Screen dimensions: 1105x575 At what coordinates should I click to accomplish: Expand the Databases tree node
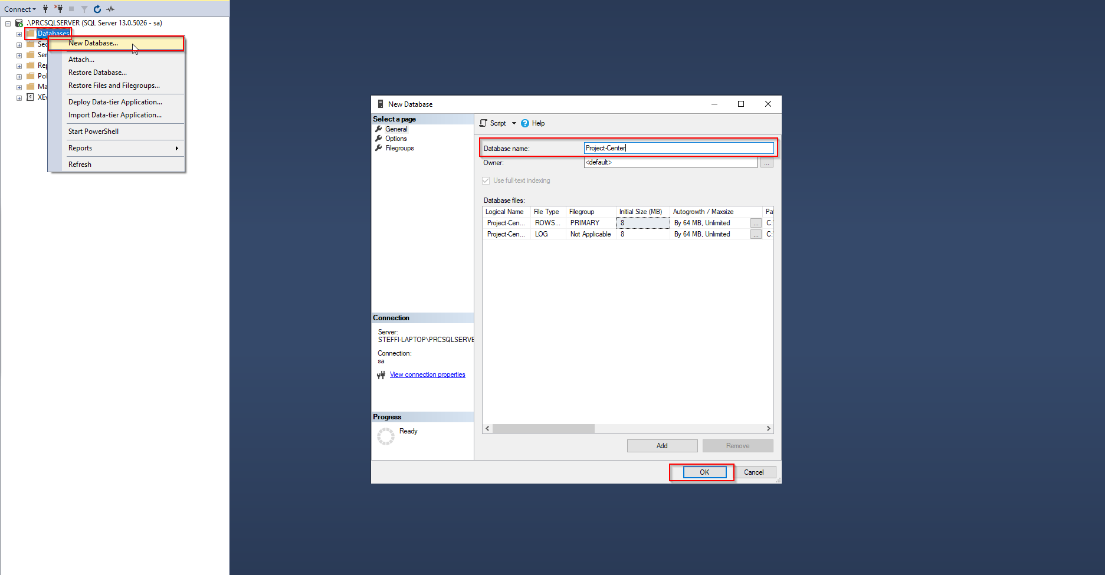(x=19, y=34)
